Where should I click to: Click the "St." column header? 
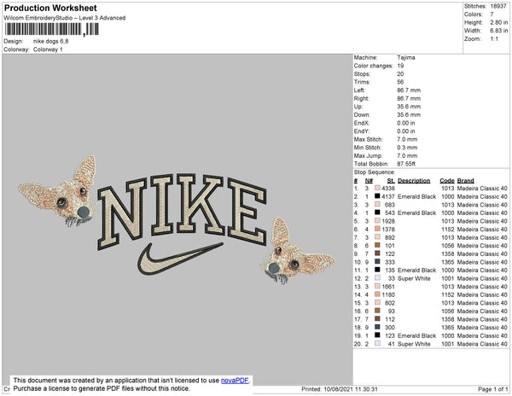click(391, 180)
